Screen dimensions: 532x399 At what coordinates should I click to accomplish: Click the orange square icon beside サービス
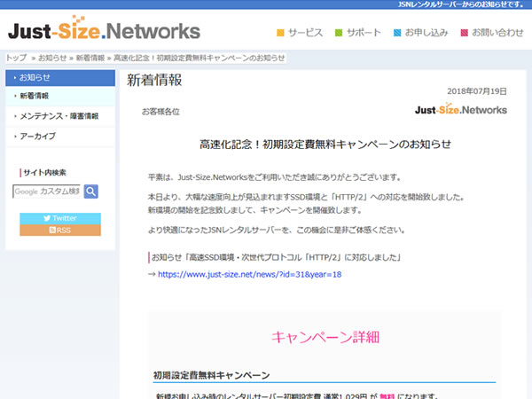280,33
